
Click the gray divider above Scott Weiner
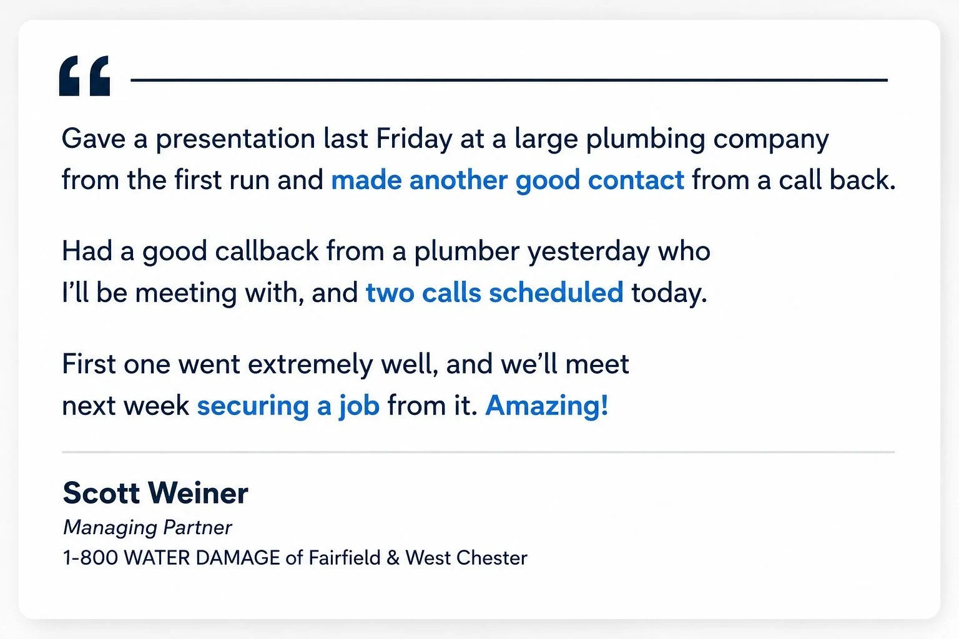pos(478,451)
